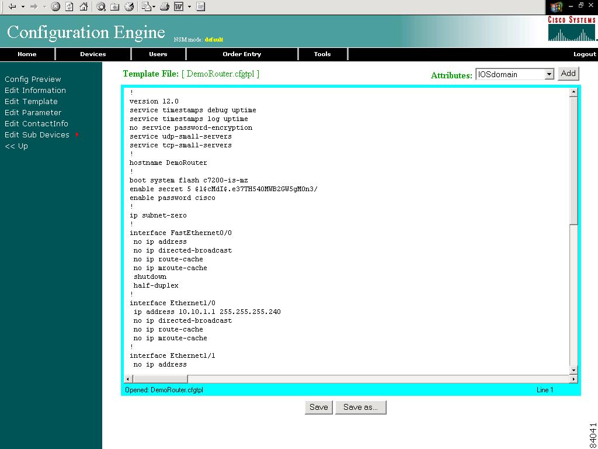Click the 'shutdown' line in the template
598x449 pixels.
pos(150,277)
